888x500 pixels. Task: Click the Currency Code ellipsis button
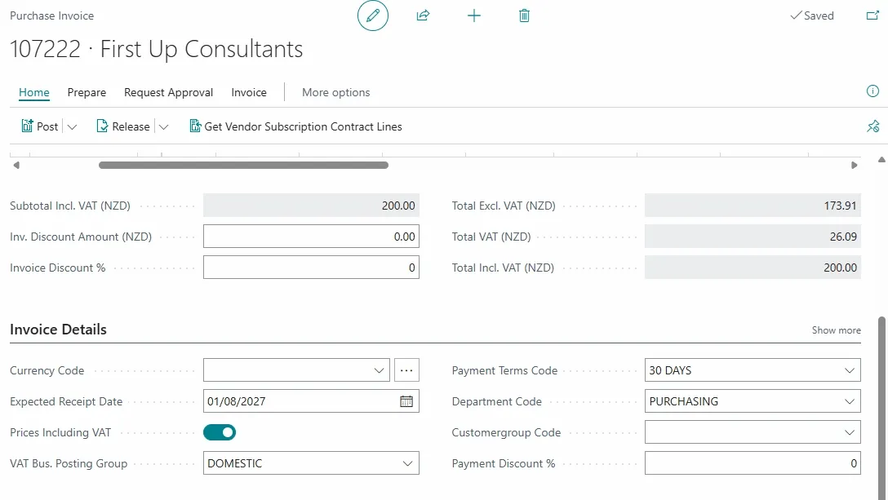tap(406, 370)
